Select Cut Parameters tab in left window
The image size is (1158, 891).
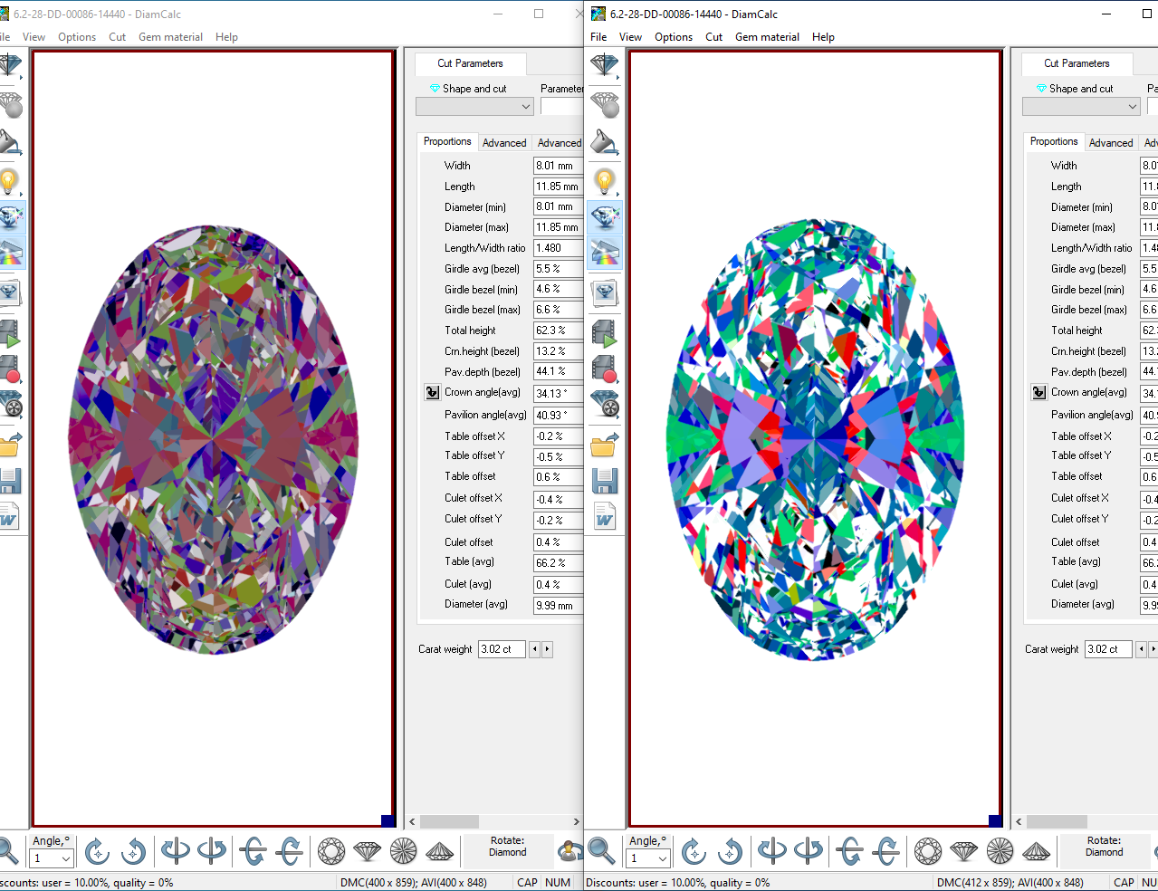click(470, 63)
